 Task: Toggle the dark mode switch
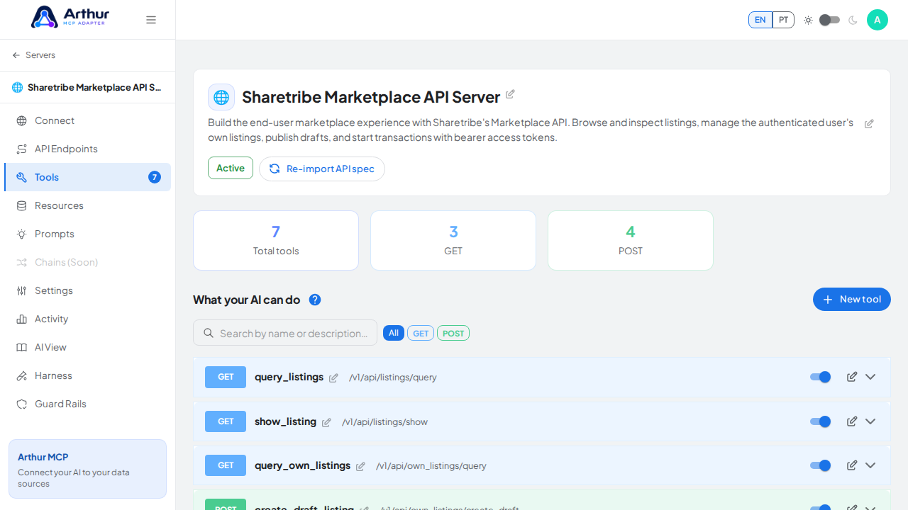pos(829,20)
